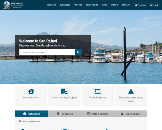Go to the News page
This screenshot has width=162, height=130.
105,5
